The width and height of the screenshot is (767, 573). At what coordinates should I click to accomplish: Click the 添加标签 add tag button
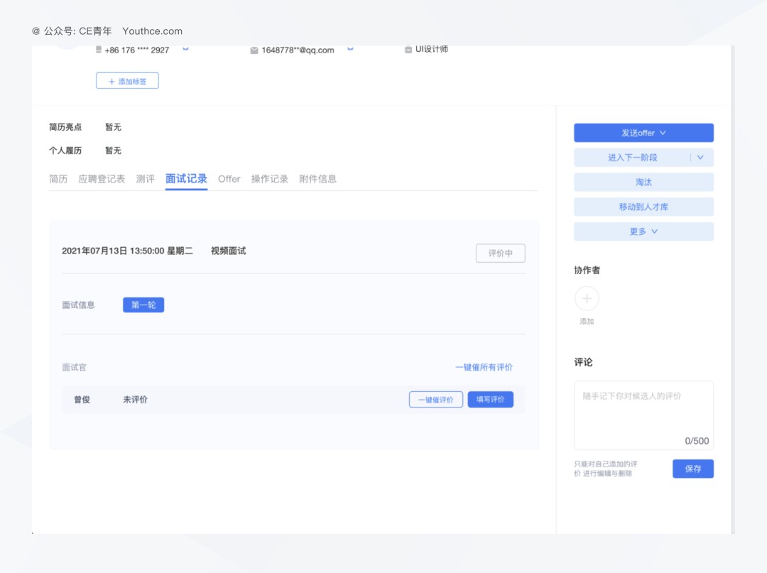tap(127, 81)
